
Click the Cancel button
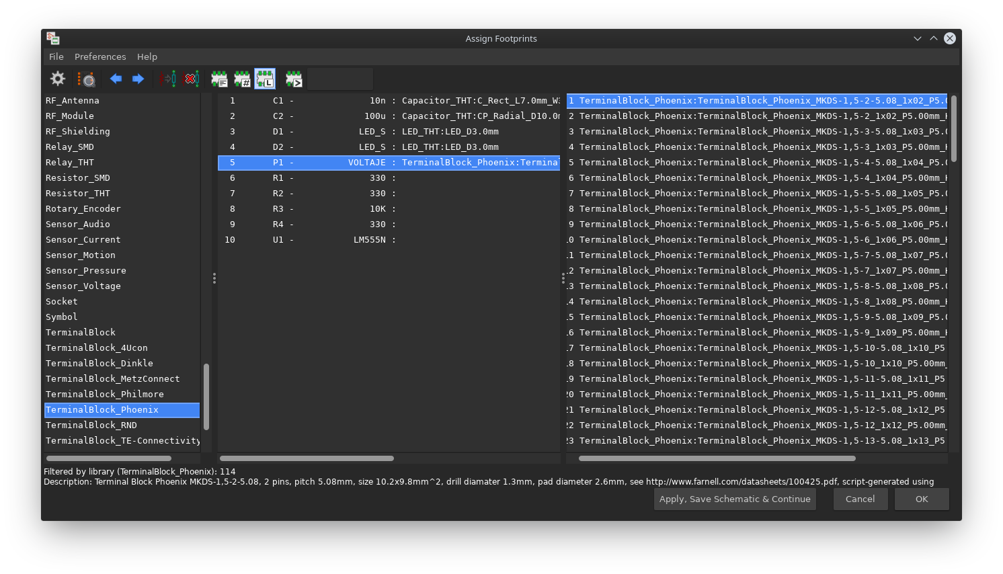click(x=860, y=499)
